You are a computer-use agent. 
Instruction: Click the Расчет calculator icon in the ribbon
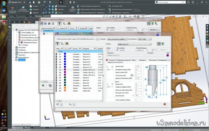tap(56, 13)
